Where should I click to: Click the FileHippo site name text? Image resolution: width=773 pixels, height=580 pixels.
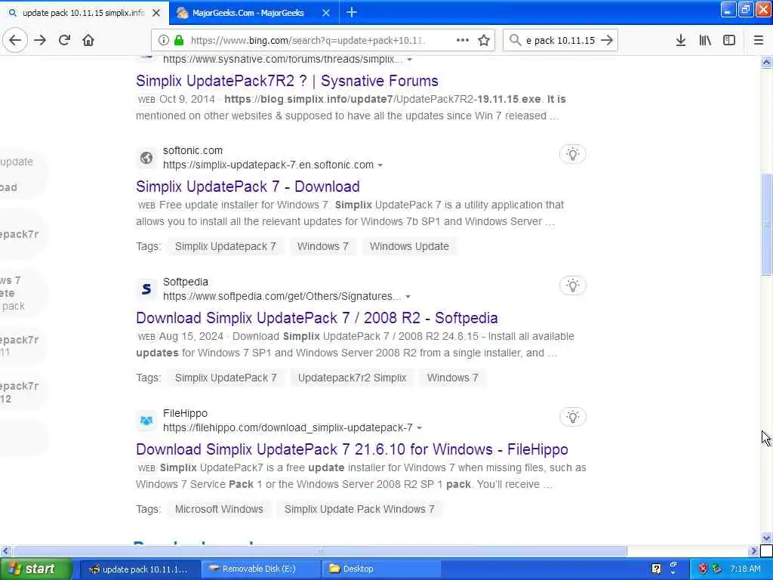pos(186,413)
